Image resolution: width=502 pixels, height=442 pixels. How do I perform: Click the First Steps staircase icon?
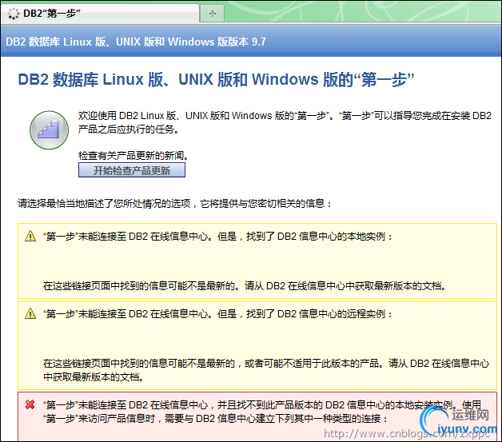click(49, 130)
